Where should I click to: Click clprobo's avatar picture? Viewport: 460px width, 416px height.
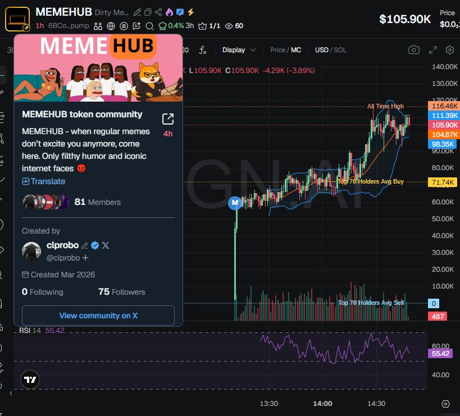point(31,252)
